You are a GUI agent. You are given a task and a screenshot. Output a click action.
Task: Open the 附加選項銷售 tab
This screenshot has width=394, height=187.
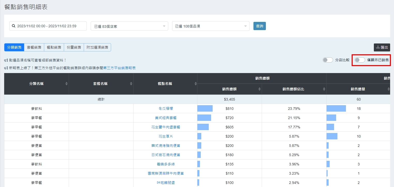97,47
